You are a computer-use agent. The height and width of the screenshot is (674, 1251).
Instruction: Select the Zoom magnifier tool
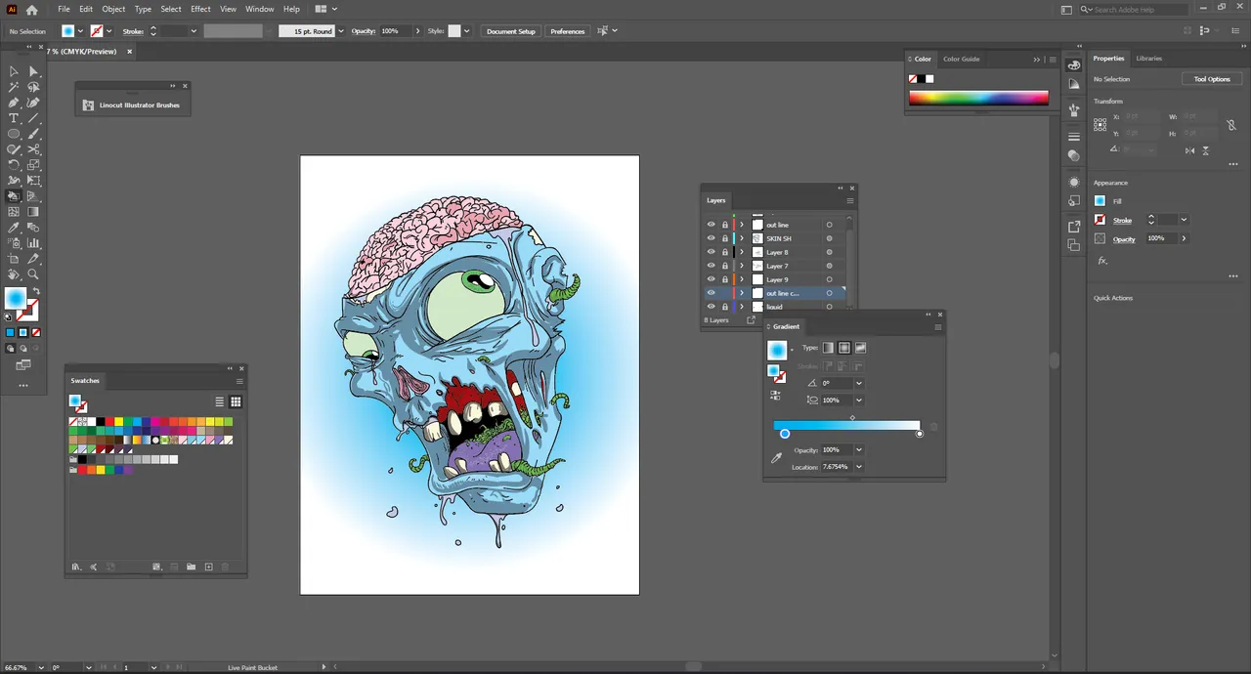pos(33,274)
